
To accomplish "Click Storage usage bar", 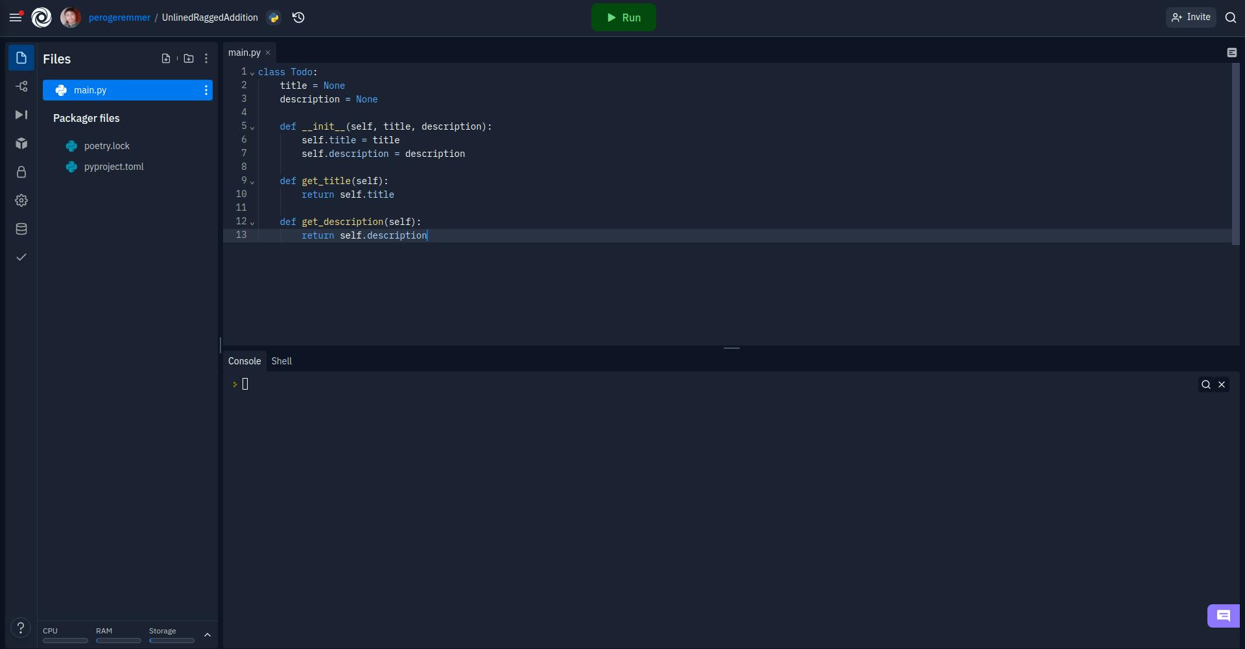I will tap(172, 641).
